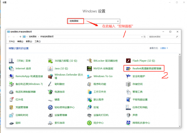The height and width of the screenshot is (133, 187).
Task: Open 索引选项 magnifier icon
Action: pyautogui.click(x=50, y=123)
